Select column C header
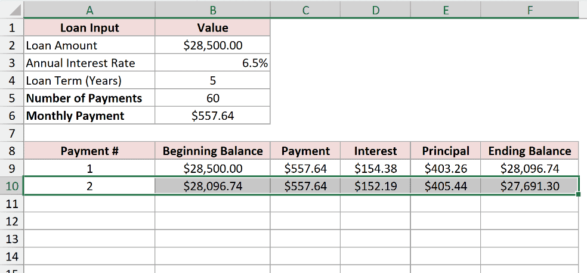 tap(305, 10)
